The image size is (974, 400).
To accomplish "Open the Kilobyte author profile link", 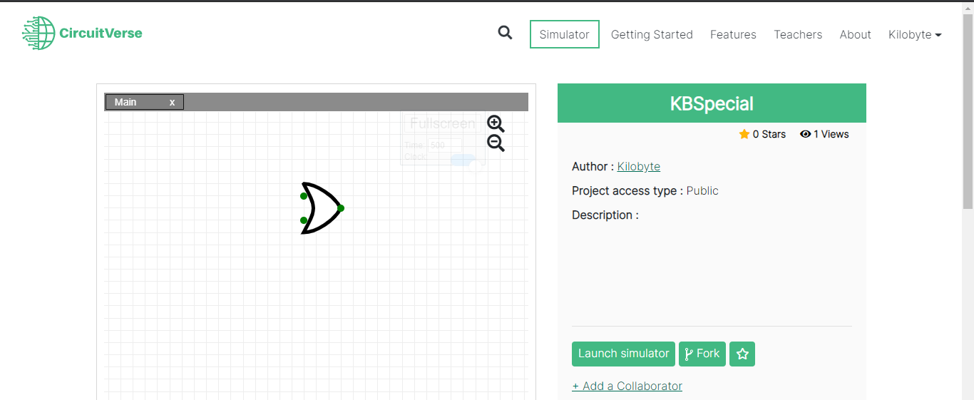I will coord(639,166).
